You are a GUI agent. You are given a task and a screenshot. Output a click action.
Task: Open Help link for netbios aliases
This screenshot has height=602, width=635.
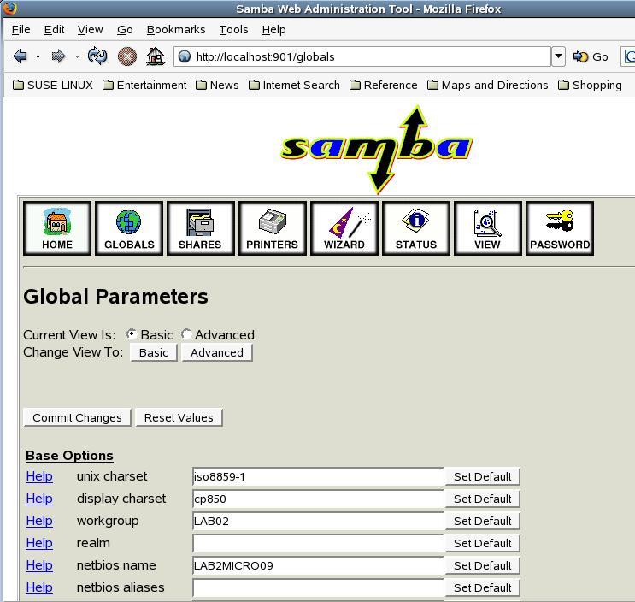[x=39, y=587]
